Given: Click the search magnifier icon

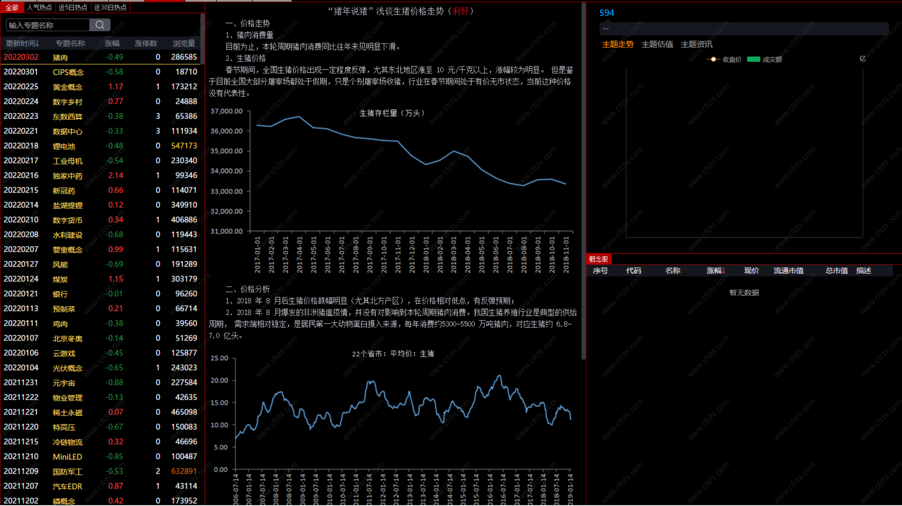Looking at the screenshot, I should click(x=100, y=25).
